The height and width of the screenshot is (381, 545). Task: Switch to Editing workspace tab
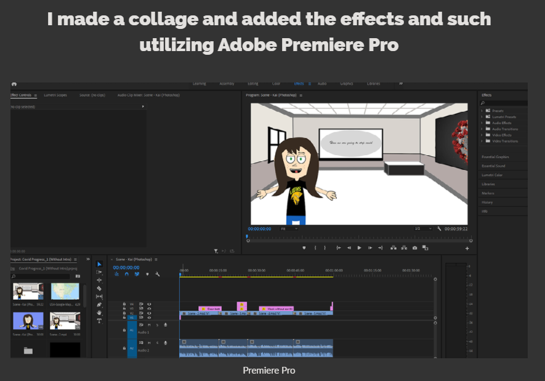point(253,84)
